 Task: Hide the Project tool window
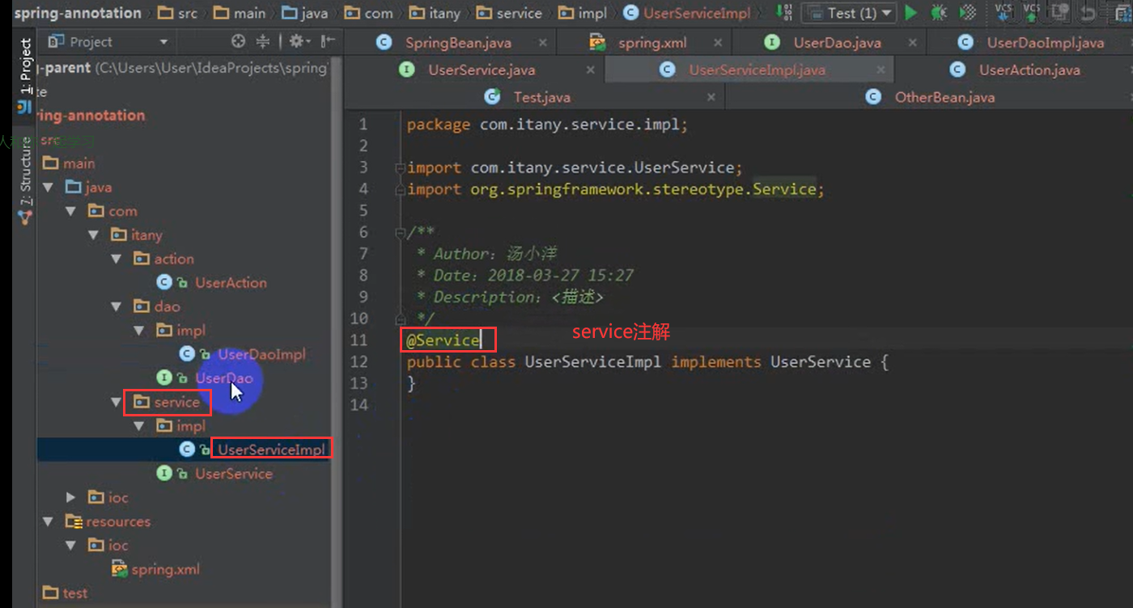[327, 41]
